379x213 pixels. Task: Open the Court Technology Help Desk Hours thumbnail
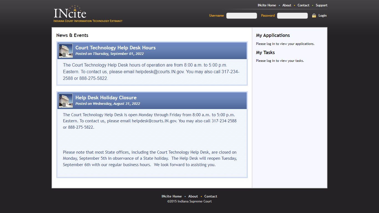pos(66,51)
